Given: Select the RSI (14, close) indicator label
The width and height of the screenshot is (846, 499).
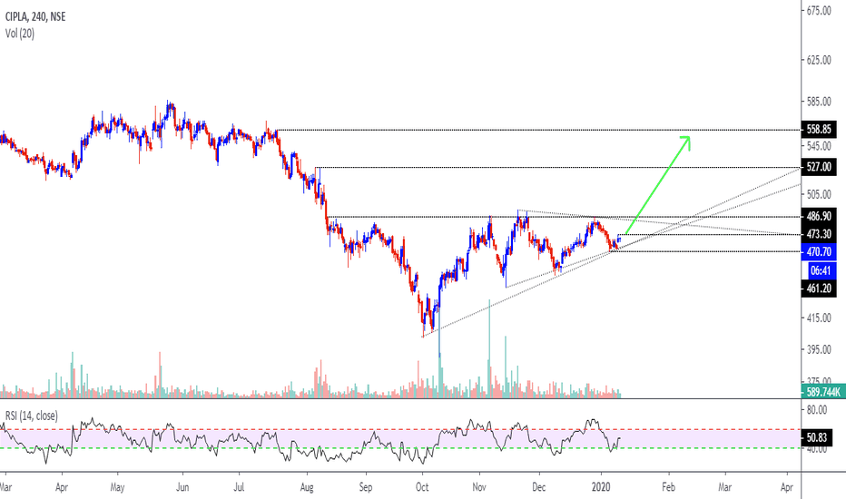Looking at the screenshot, I should coord(32,416).
